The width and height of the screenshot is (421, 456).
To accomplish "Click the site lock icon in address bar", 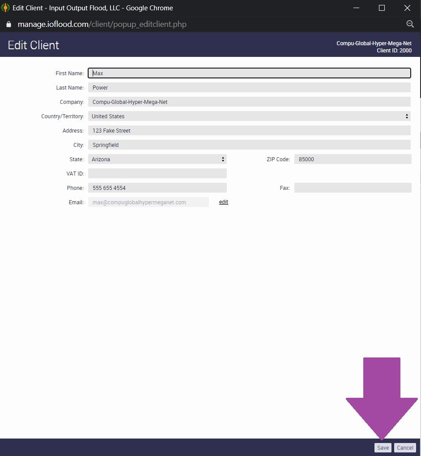I will pyautogui.click(x=9, y=25).
